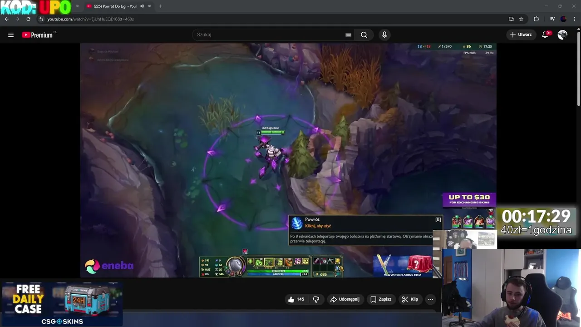Screen dimensions: 581x327
Task: Click the YouTube video player
Action: 288,160
